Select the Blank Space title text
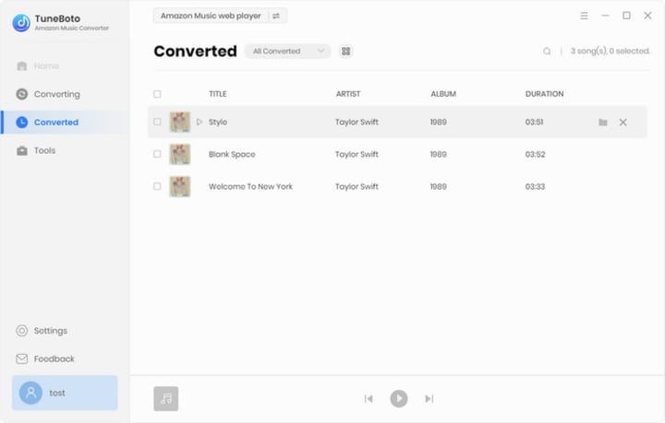 click(x=232, y=155)
